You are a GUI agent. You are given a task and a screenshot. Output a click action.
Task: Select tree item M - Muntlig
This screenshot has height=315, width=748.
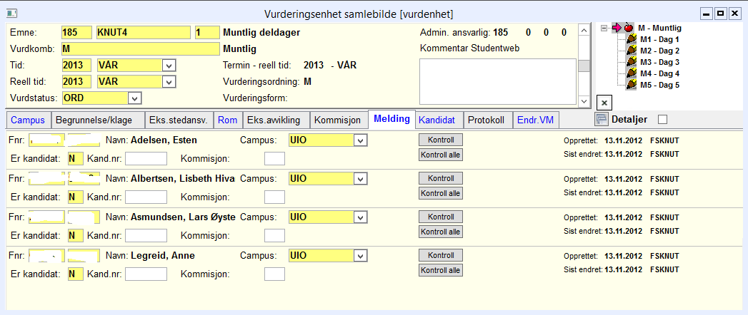click(x=659, y=28)
